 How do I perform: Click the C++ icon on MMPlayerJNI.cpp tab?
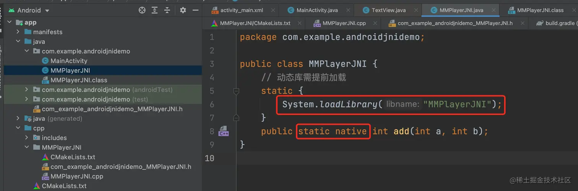(317, 23)
